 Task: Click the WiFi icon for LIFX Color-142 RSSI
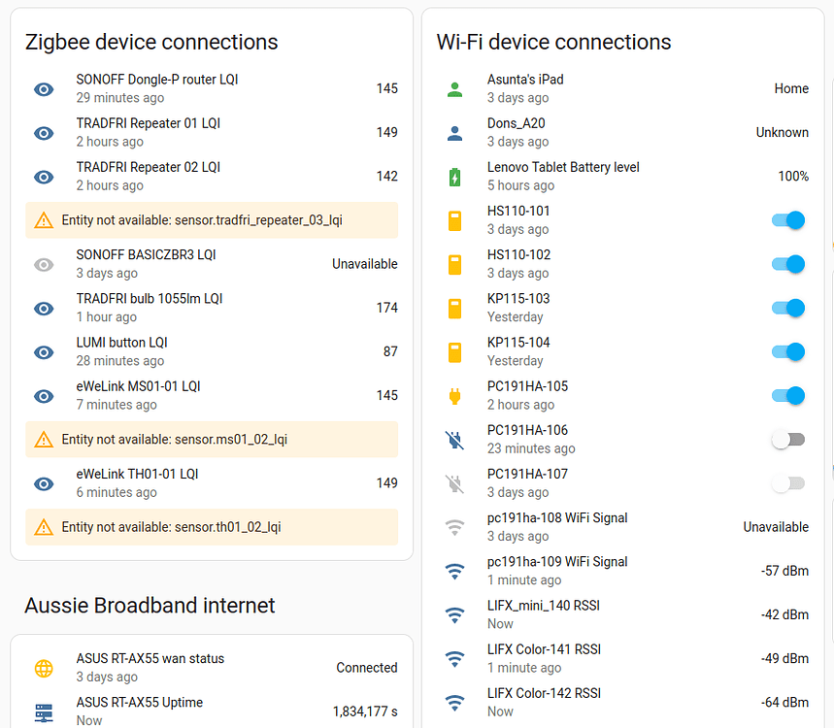pos(454,703)
